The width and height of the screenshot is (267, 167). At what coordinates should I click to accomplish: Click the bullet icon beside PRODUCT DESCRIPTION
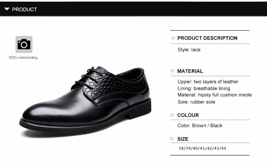pyautogui.click(x=173, y=38)
